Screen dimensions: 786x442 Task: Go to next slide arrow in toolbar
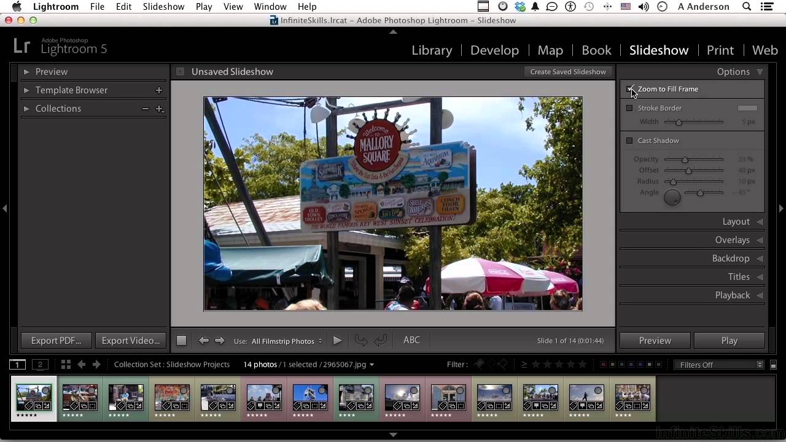[x=219, y=341]
